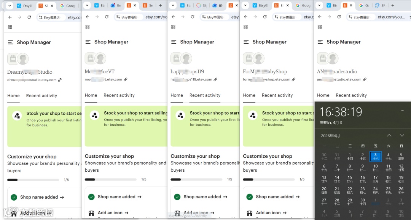Viewport: 411px width, 220px height.
Task: Click the site info icon beside Etsy中国店
Action: pos(203,17)
